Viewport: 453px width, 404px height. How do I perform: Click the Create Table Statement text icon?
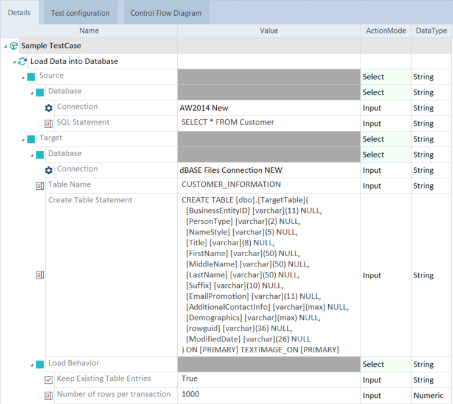coord(40,275)
